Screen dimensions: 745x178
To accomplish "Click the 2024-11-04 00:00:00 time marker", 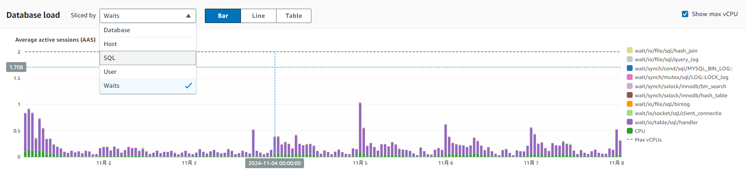I will point(274,163).
